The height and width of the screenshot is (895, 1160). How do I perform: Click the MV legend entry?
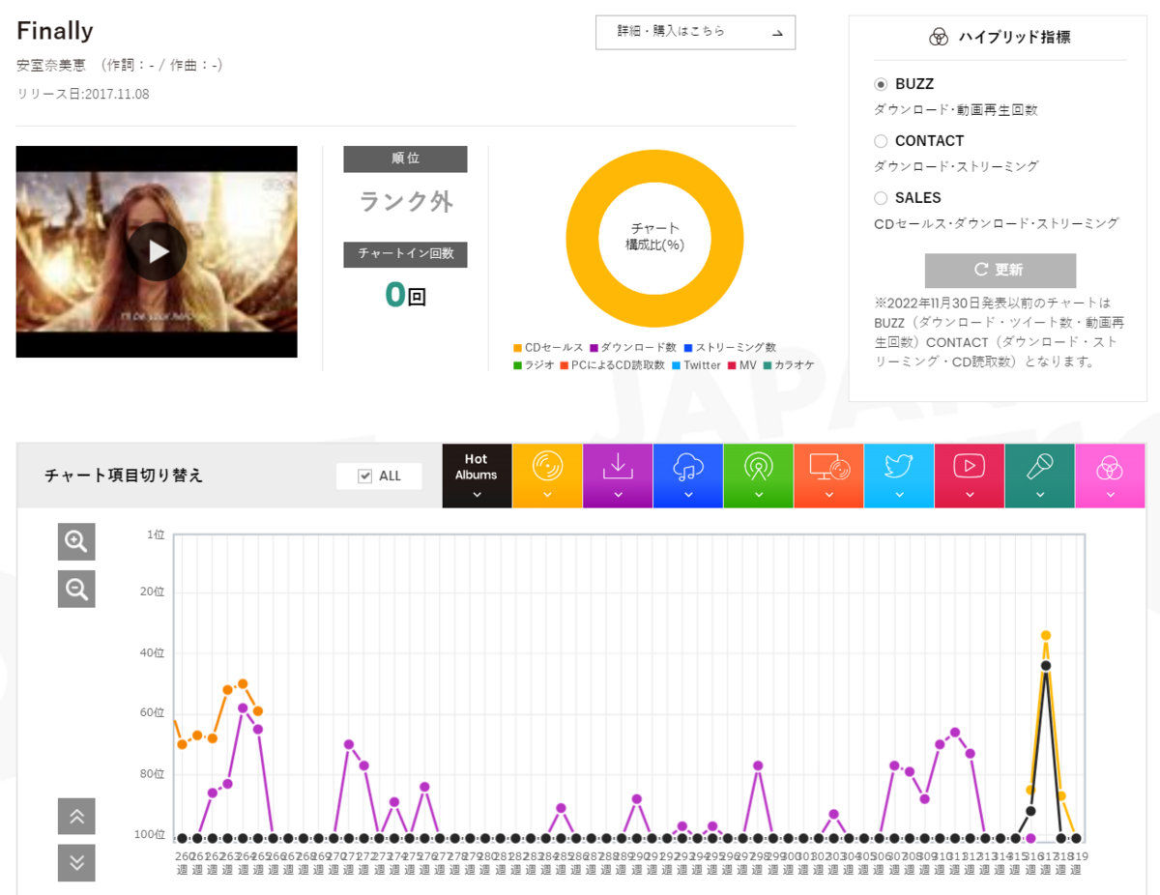[742, 365]
